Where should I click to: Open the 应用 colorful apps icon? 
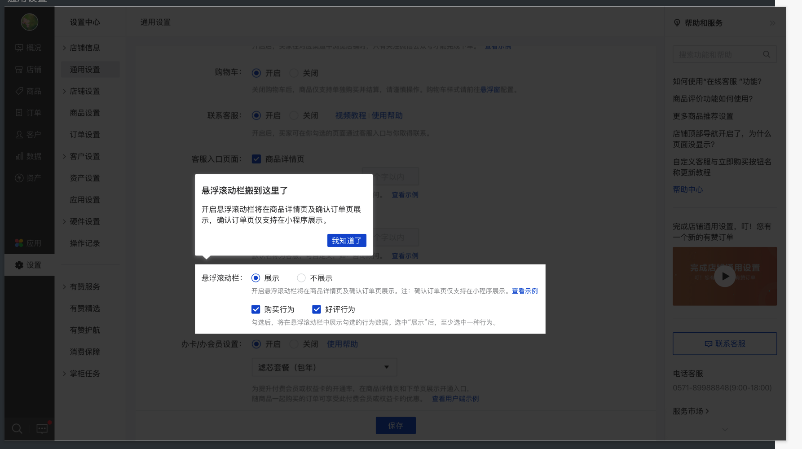pos(19,243)
